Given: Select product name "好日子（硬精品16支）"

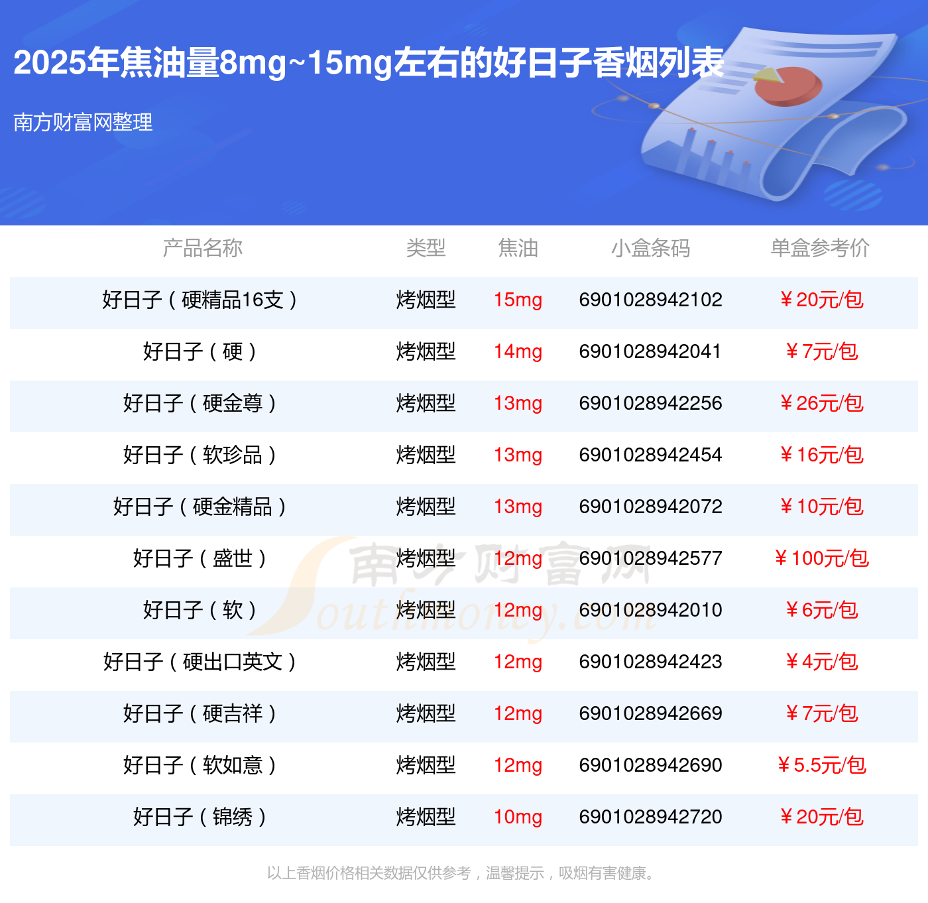Looking at the screenshot, I should (200, 300).
